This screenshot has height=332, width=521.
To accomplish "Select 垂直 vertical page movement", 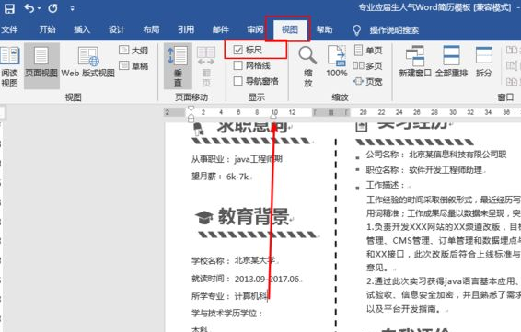I will point(178,65).
